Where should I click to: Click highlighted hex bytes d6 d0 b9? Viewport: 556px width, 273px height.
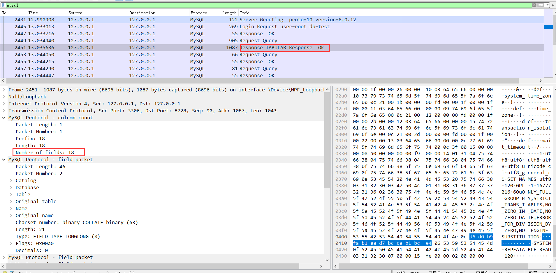coord(481,237)
